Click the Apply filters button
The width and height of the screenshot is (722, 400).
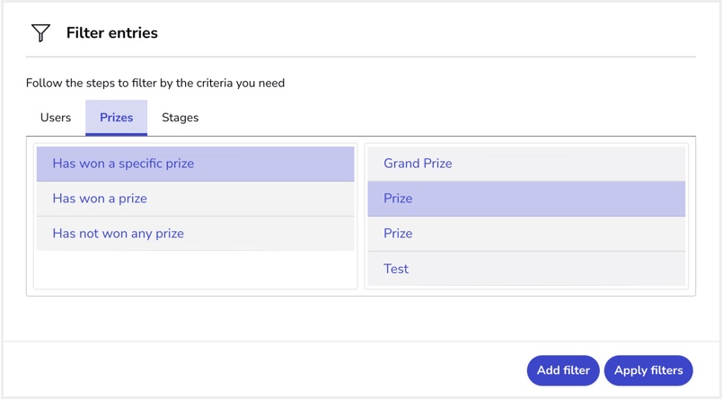pos(648,370)
